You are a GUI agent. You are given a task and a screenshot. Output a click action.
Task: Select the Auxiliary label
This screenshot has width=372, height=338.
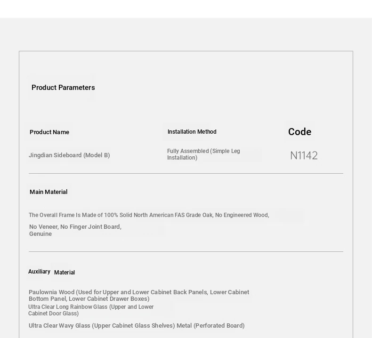tap(39, 272)
